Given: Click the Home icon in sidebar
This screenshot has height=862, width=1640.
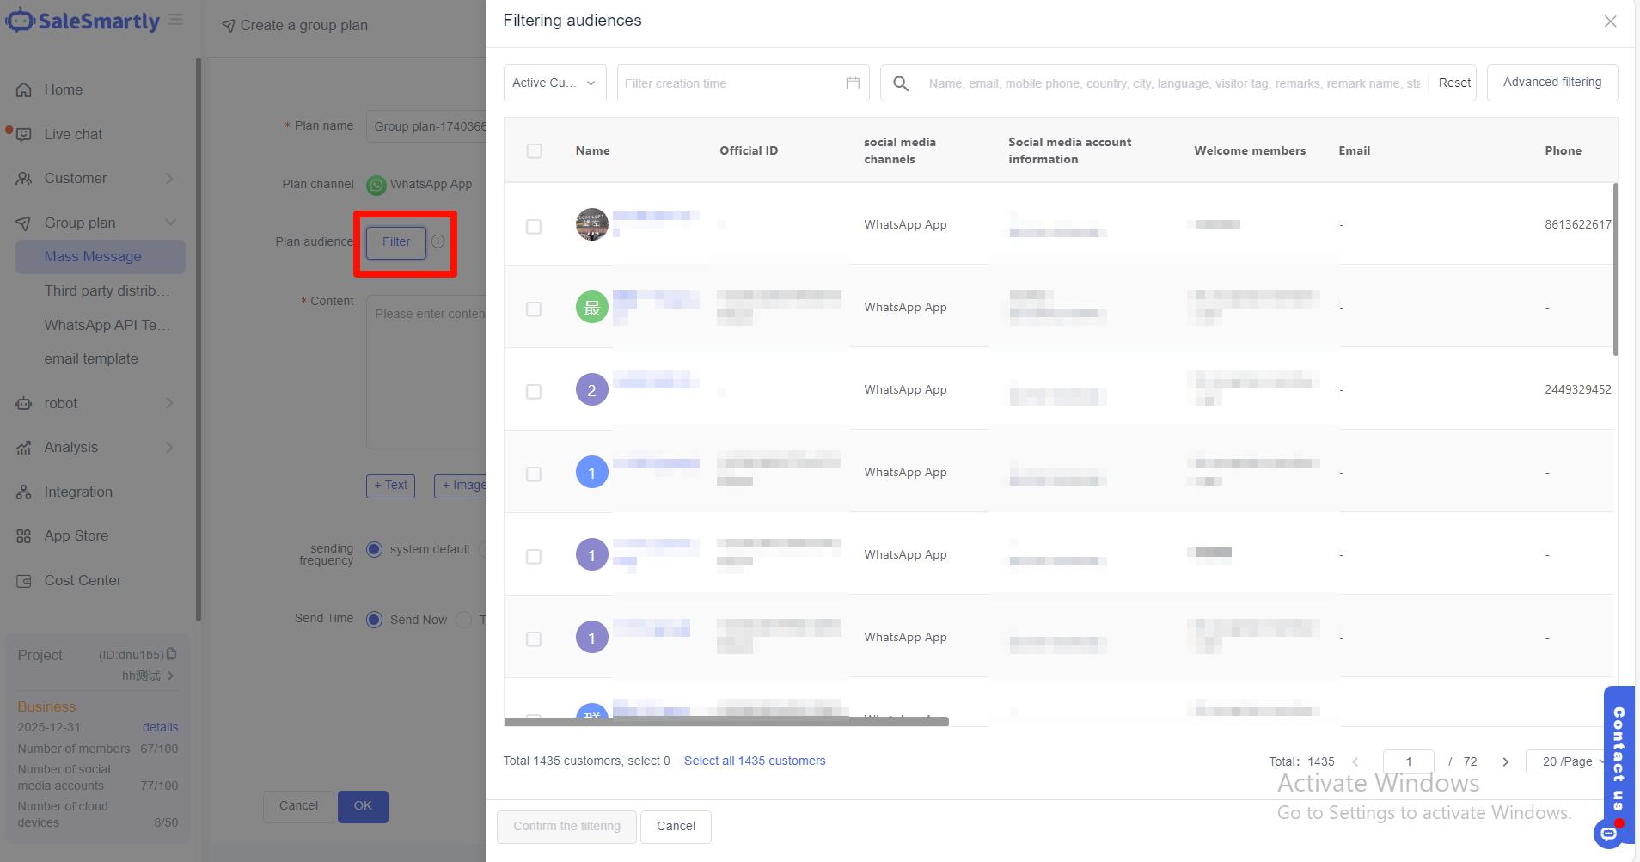Looking at the screenshot, I should (24, 90).
